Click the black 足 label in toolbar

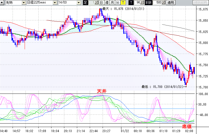coord(85,2)
